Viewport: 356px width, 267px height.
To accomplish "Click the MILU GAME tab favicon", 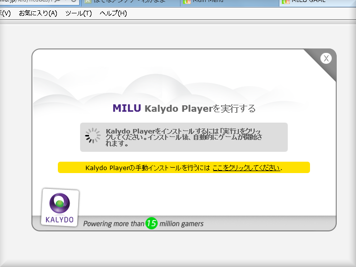I will coord(286,1).
